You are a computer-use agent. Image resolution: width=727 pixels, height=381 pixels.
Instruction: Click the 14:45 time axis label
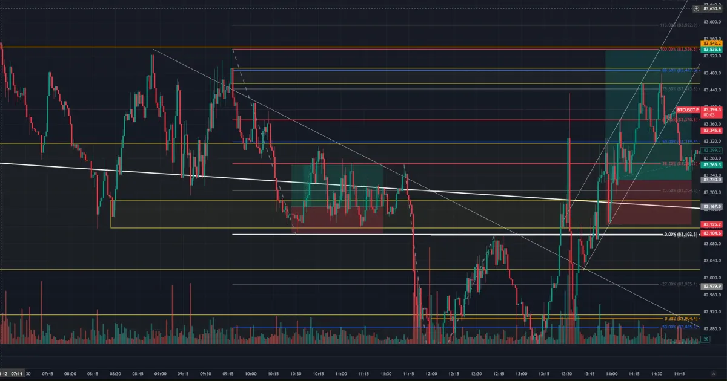pos(679,374)
